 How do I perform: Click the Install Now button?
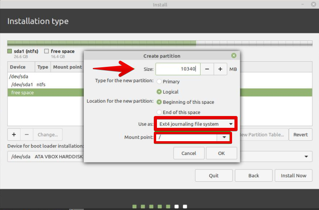pyautogui.click(x=293, y=176)
